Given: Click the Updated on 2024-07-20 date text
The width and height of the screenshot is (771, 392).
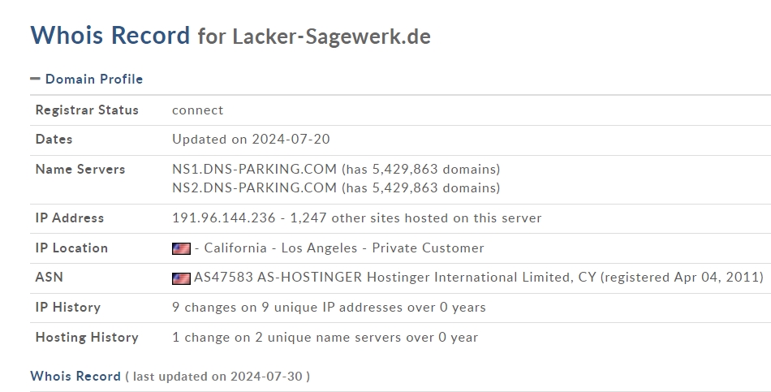Looking at the screenshot, I should pyautogui.click(x=251, y=140).
